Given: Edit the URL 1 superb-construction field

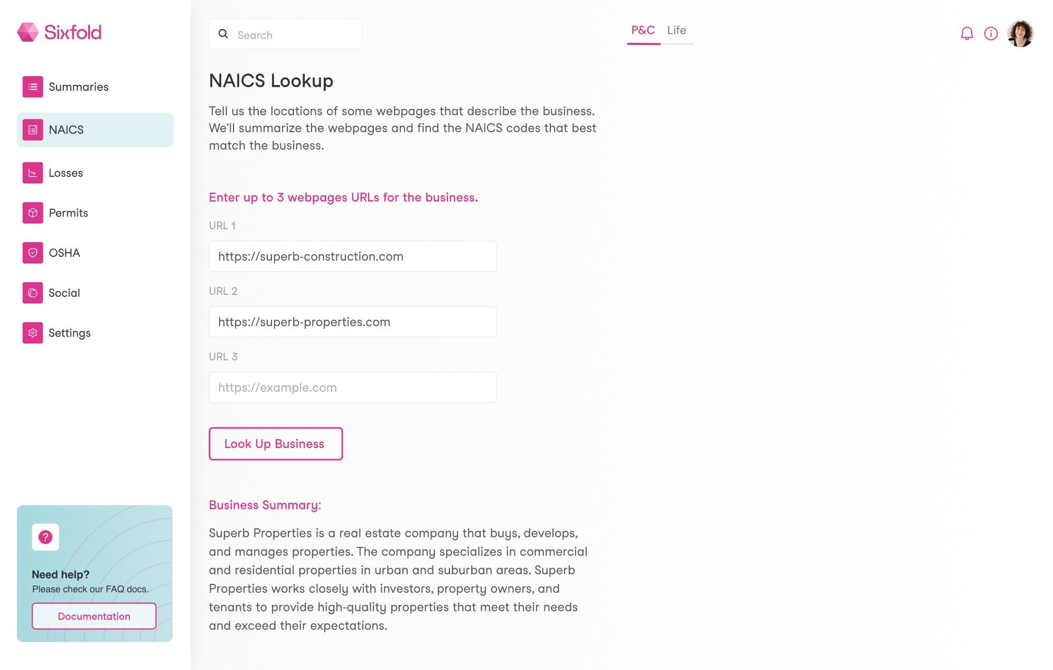Looking at the screenshot, I should coord(353,256).
